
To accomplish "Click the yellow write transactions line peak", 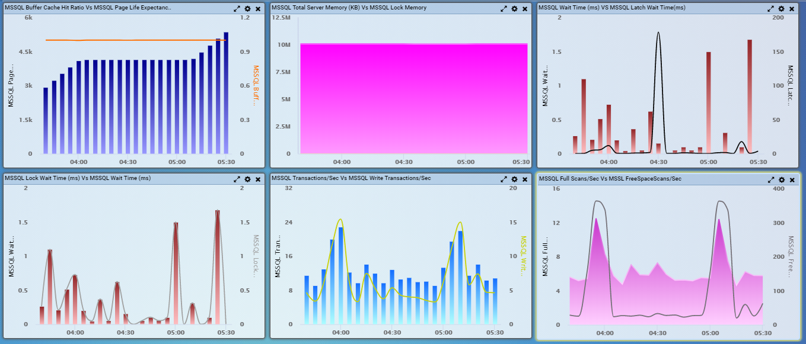I will 340,220.
